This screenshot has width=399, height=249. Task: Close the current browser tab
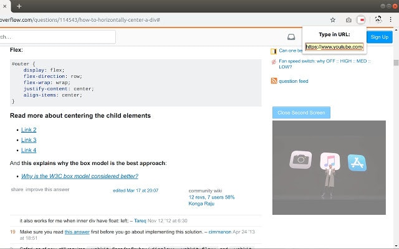(4, 6)
